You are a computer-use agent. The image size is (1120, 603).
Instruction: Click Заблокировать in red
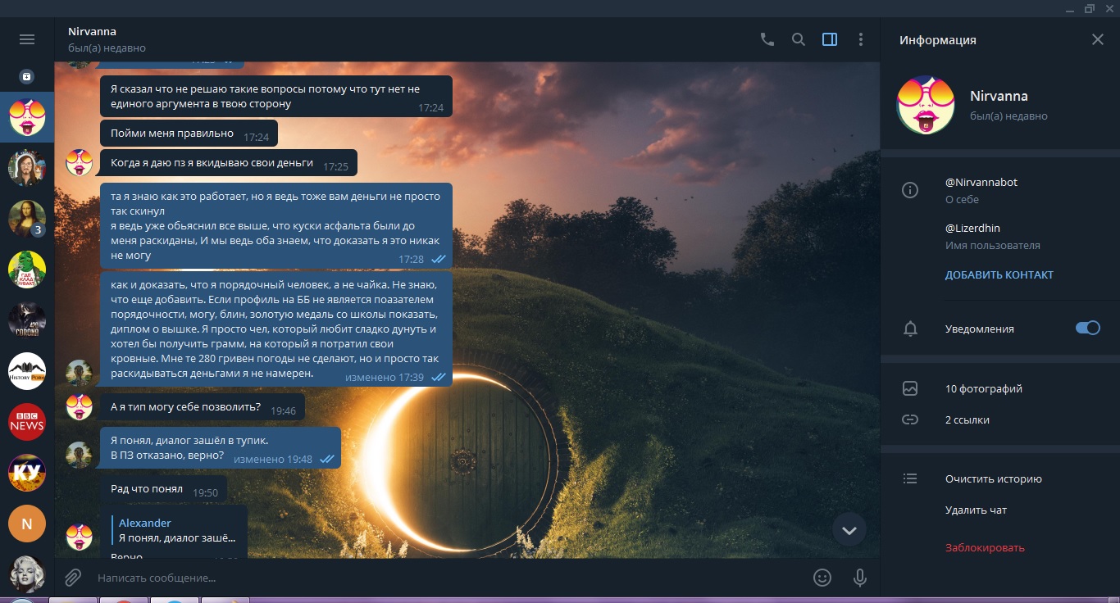(985, 548)
